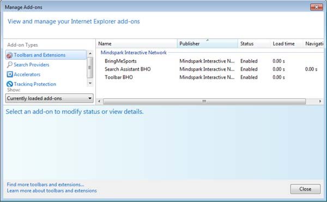Click the Tracking Protection blocked icon

(10, 84)
